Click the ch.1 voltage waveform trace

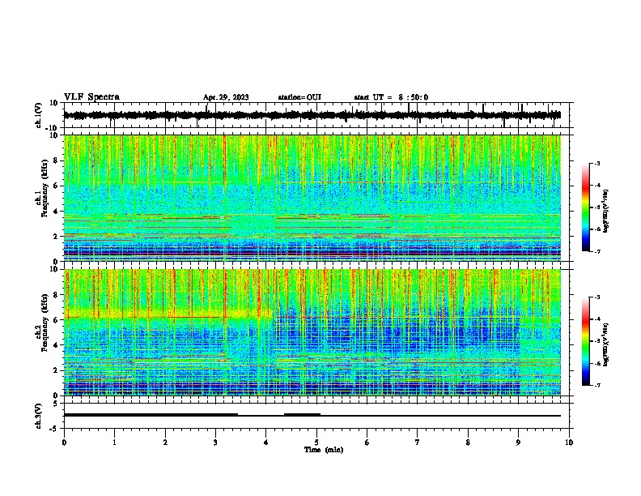coord(312,115)
